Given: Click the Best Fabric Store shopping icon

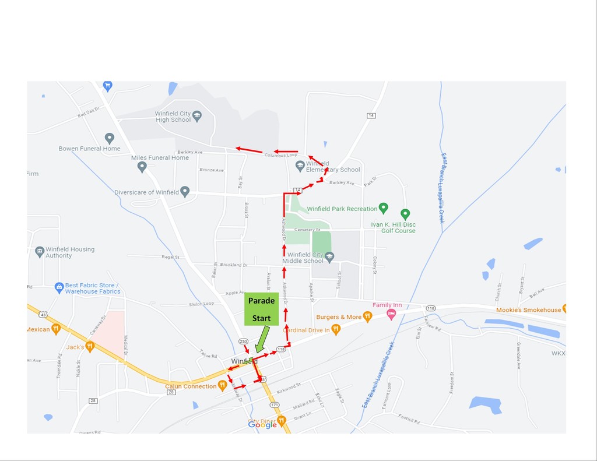Looking at the screenshot, I should click(x=59, y=288).
